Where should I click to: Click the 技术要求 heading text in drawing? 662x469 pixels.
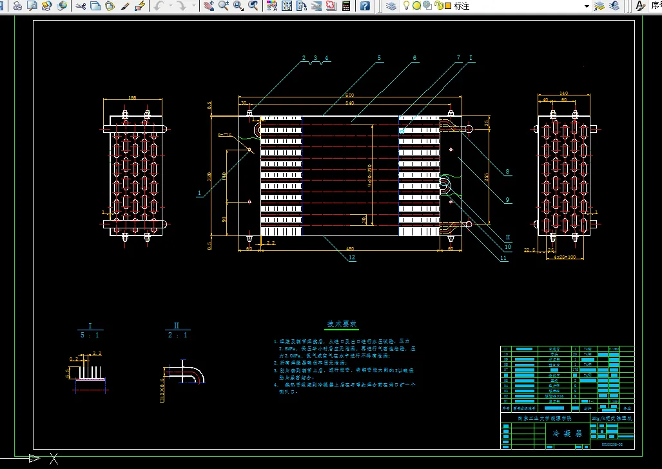pyautogui.click(x=342, y=324)
